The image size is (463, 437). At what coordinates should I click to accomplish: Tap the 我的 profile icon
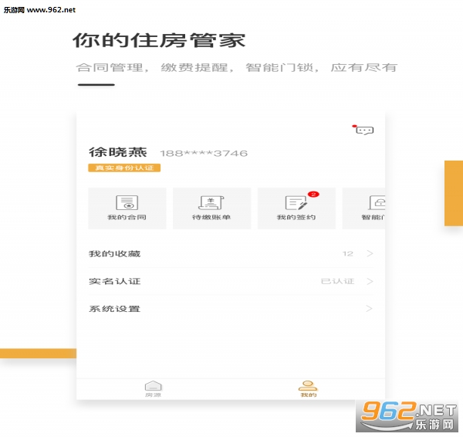point(308,385)
